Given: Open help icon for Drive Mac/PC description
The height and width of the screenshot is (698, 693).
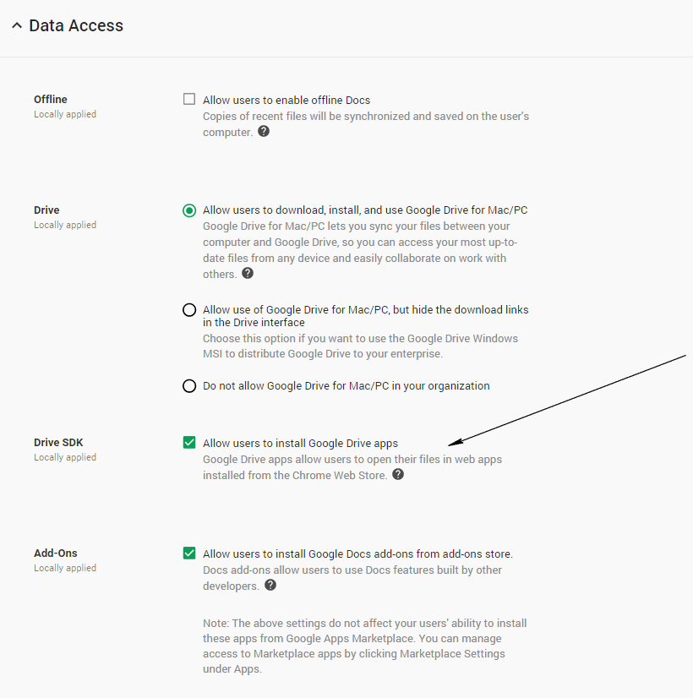Looking at the screenshot, I should coord(248,274).
